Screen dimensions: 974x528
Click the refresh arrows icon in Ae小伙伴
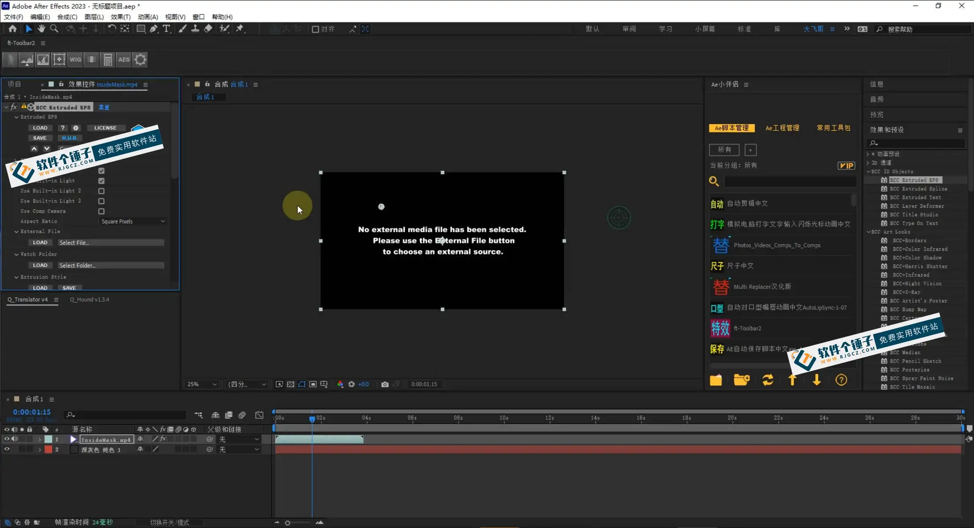pyautogui.click(x=768, y=380)
